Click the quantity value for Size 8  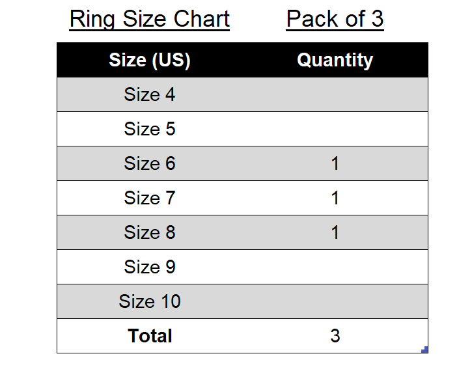point(335,233)
